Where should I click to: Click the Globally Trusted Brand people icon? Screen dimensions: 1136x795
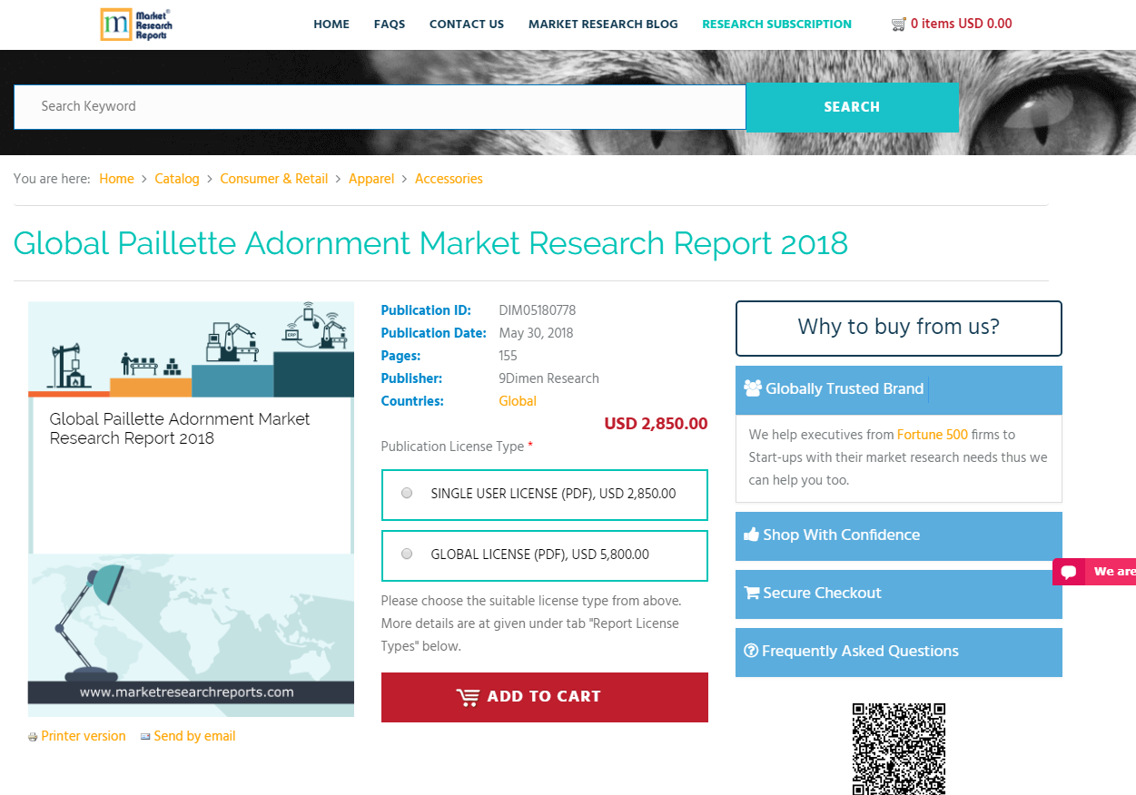tap(753, 388)
